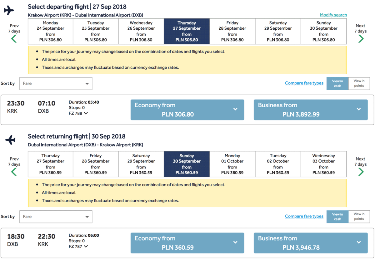Click the returning flight airplane icon

[x=10, y=140]
